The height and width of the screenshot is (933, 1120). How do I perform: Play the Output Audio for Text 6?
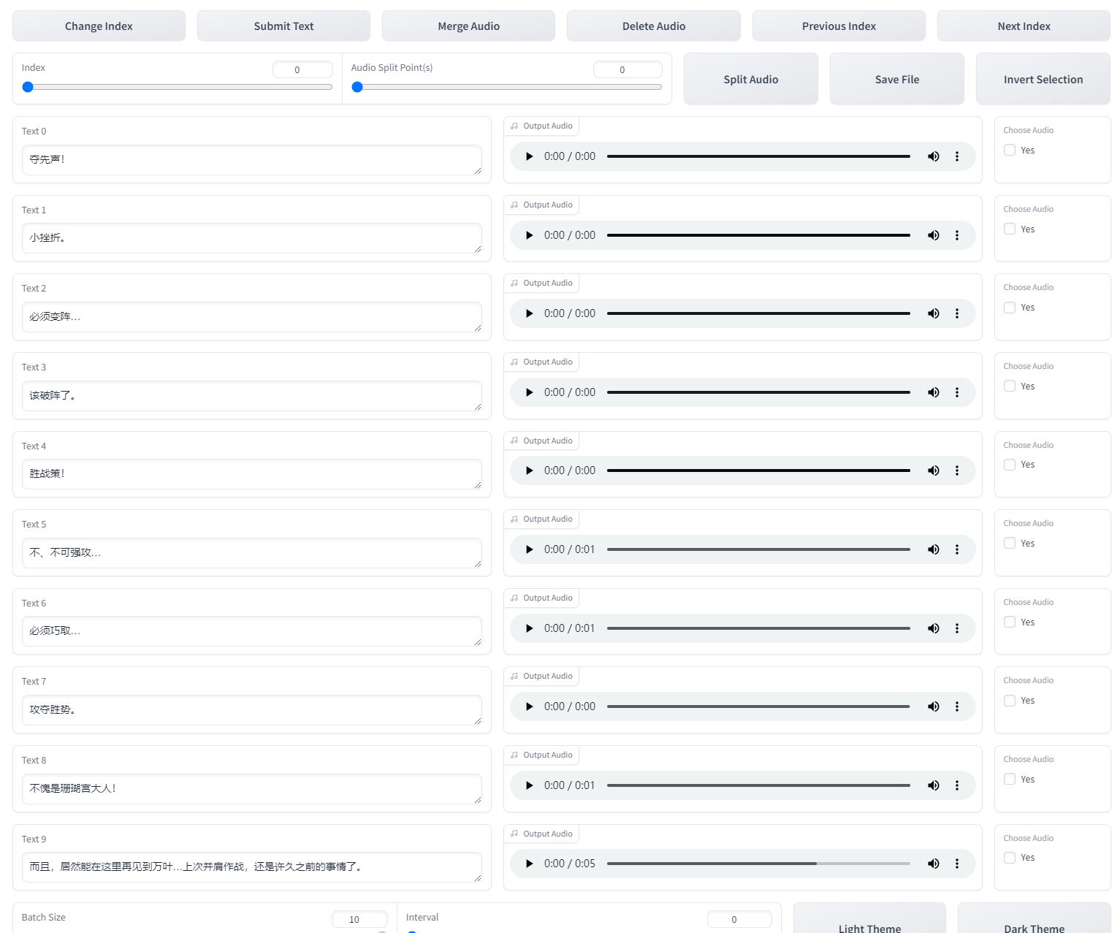[x=530, y=628]
